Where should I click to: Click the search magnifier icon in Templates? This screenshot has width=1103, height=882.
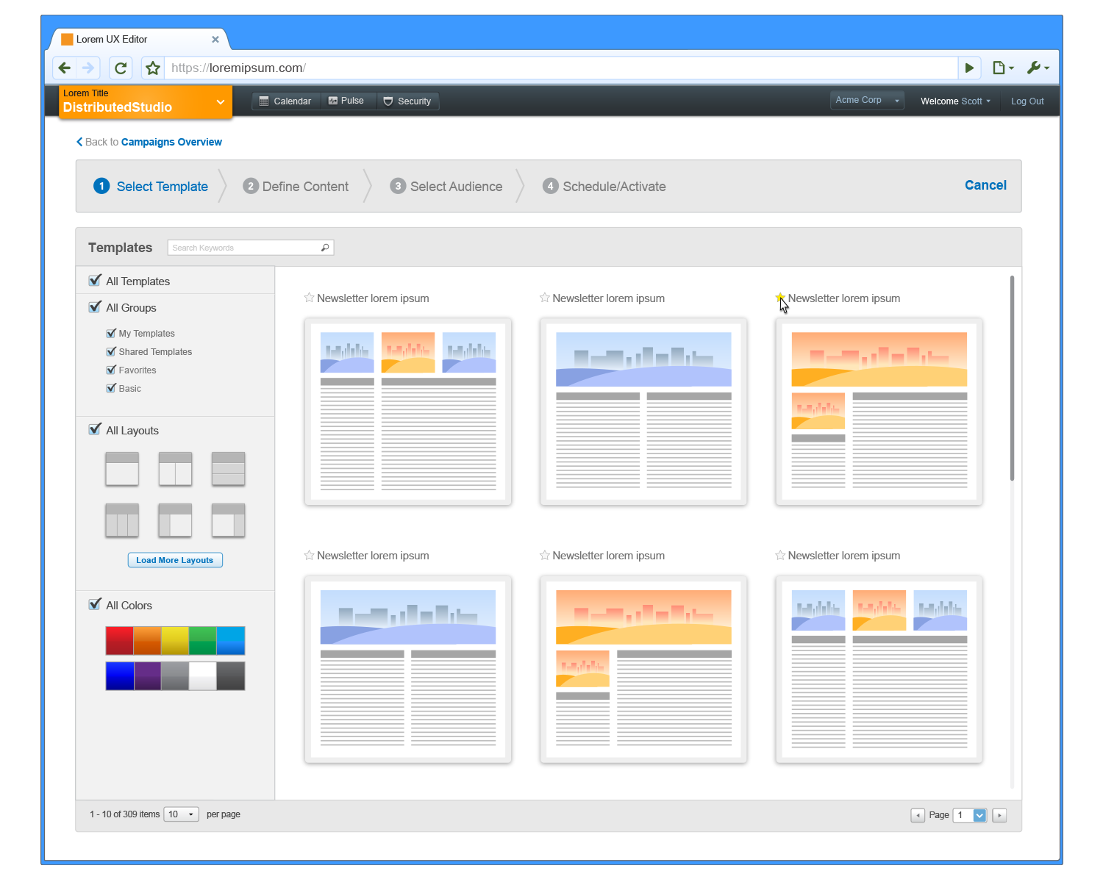pyautogui.click(x=325, y=248)
